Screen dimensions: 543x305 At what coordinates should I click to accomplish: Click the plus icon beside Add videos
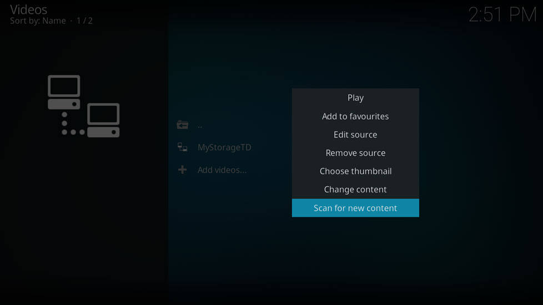click(183, 170)
